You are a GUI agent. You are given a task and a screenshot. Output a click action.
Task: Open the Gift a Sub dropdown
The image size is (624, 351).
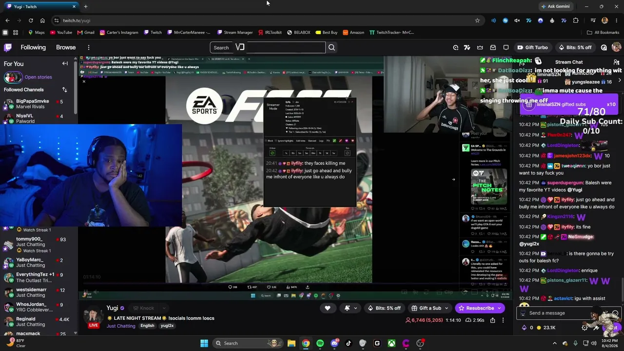click(429, 308)
